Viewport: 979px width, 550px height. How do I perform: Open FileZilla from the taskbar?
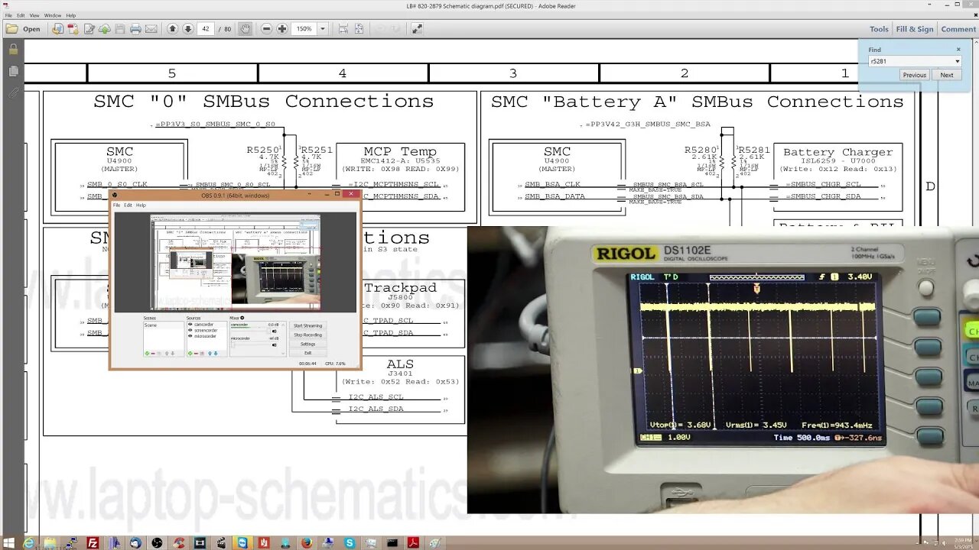pos(93,542)
